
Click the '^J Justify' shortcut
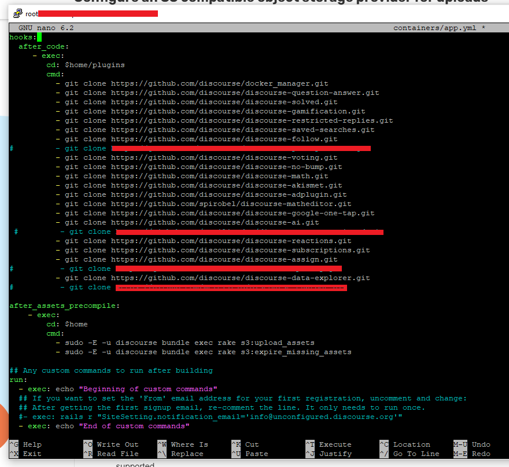[329, 454]
